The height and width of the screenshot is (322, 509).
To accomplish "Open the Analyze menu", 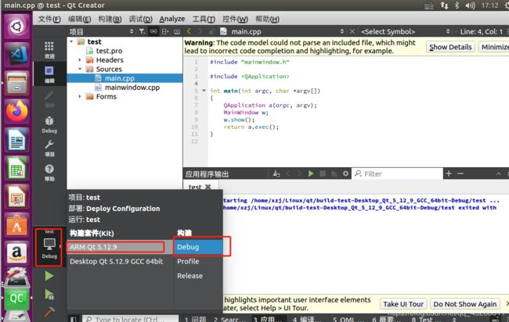I will [x=172, y=19].
